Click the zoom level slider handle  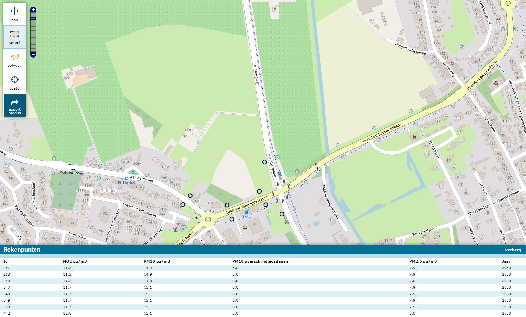pyautogui.click(x=33, y=19)
